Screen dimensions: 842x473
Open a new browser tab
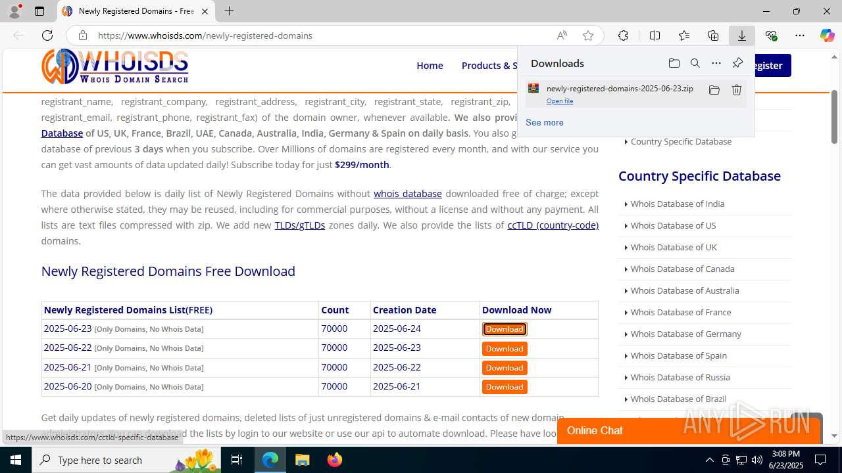pyautogui.click(x=229, y=11)
